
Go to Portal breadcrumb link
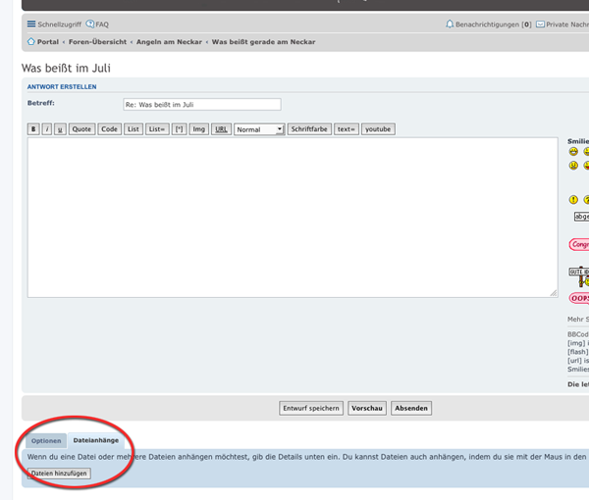point(48,41)
